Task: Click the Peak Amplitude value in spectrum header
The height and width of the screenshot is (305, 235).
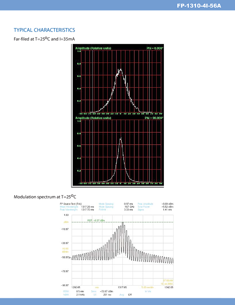Action: (x=168, y=204)
